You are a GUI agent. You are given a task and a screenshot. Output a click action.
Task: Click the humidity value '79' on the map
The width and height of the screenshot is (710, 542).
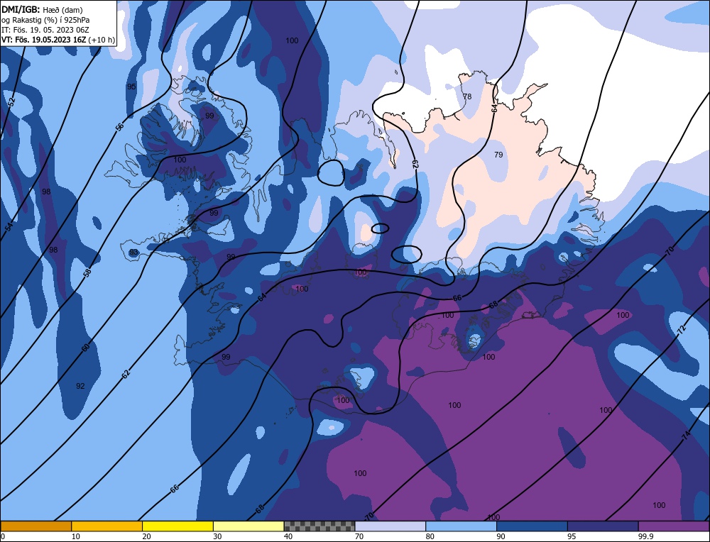tap(498, 155)
